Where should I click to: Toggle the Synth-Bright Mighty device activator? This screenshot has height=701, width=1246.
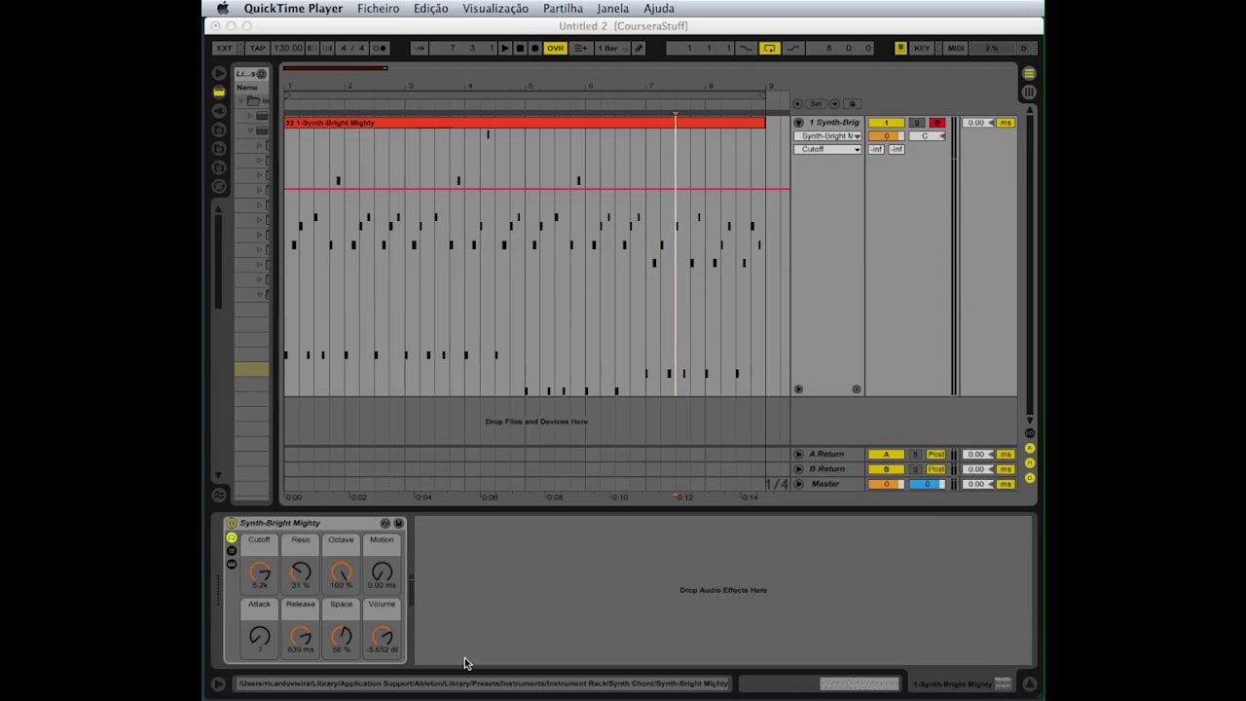tap(232, 523)
